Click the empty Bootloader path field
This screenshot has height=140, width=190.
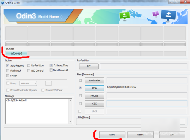(147, 80)
